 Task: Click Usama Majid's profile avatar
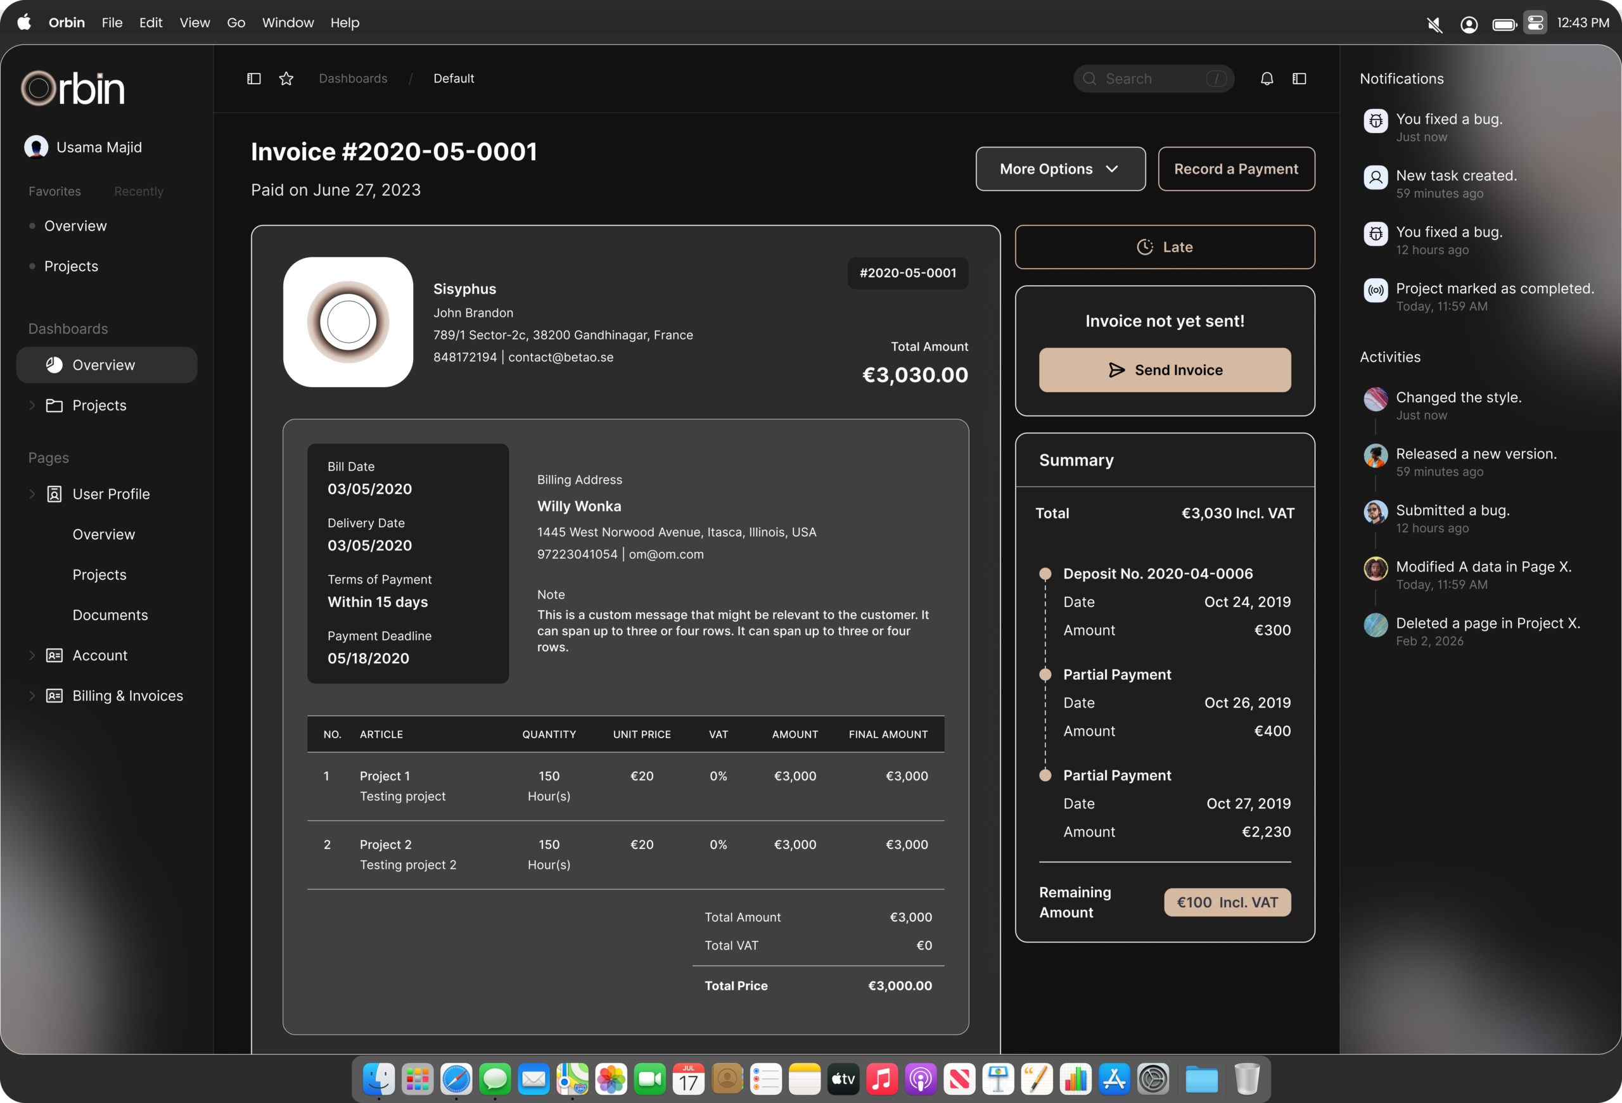click(36, 147)
